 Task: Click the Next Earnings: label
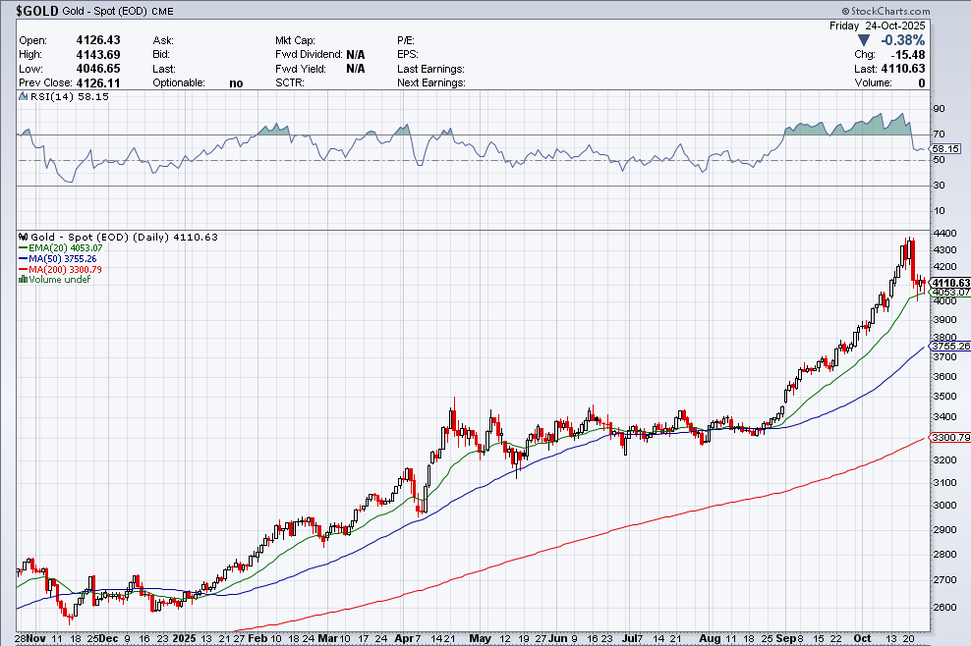click(x=431, y=82)
